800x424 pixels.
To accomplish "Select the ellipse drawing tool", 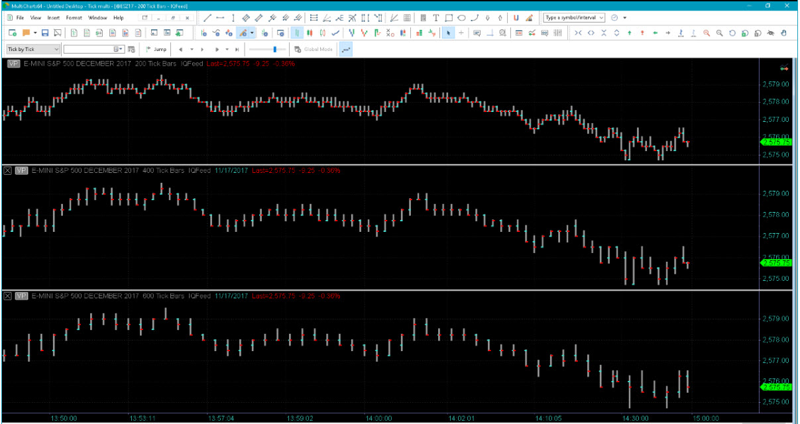I will (461, 18).
